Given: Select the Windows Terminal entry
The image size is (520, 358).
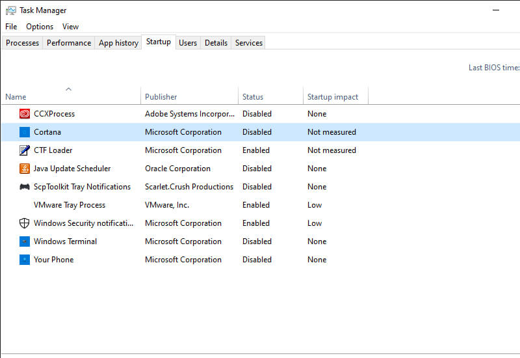Looking at the screenshot, I should [66, 241].
